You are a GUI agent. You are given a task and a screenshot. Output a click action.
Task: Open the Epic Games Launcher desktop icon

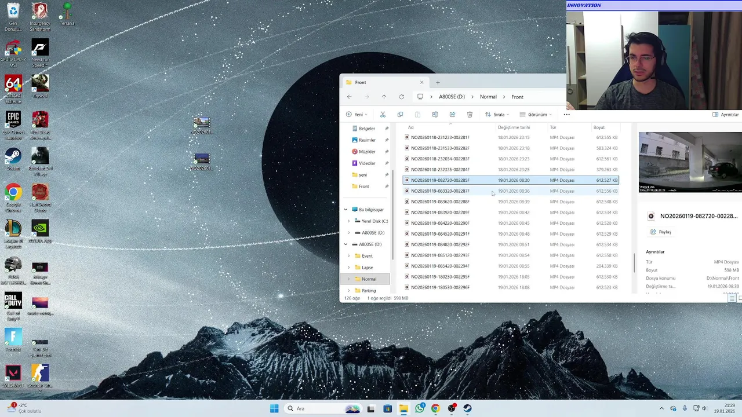click(13, 126)
